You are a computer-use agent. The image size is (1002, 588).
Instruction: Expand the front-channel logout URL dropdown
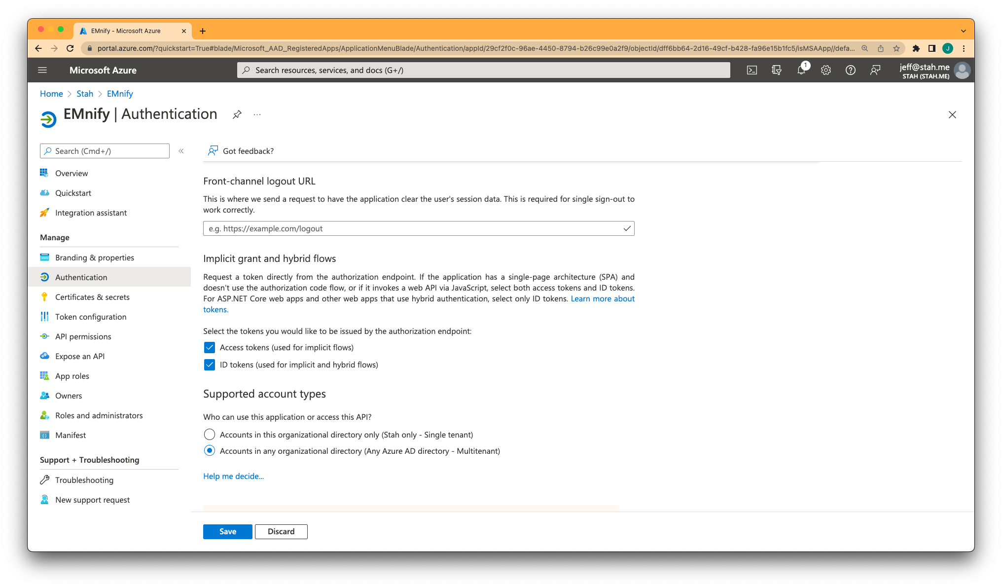[x=626, y=228]
